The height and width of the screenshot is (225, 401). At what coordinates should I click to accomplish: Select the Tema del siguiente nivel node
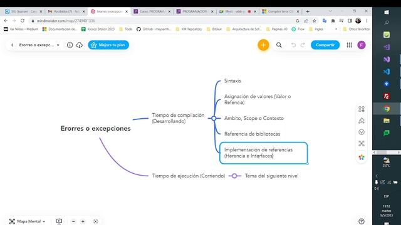point(271,176)
